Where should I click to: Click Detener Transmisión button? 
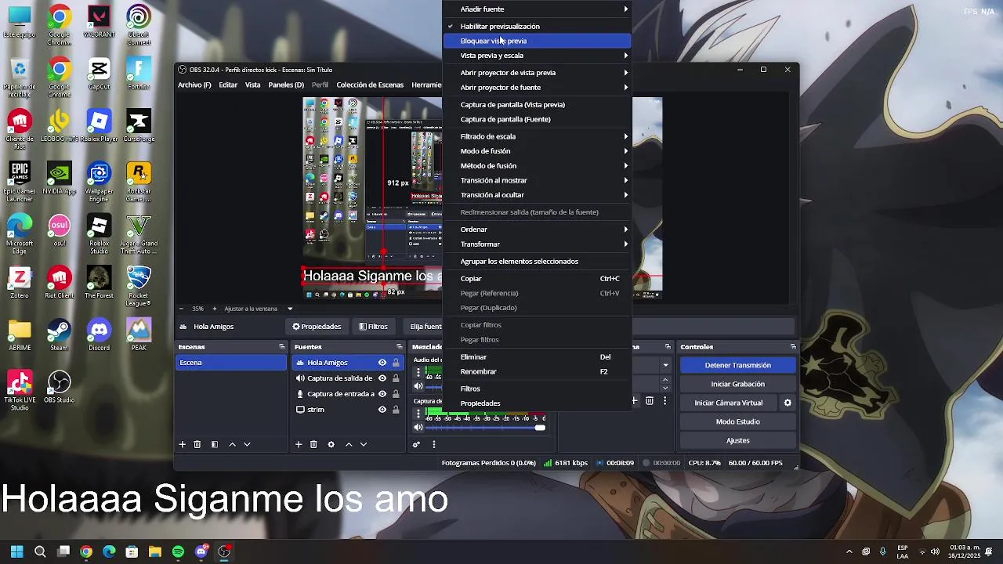coord(738,365)
